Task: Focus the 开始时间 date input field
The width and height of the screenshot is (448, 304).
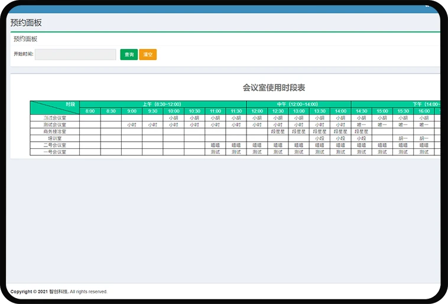Action: pyautogui.click(x=76, y=54)
